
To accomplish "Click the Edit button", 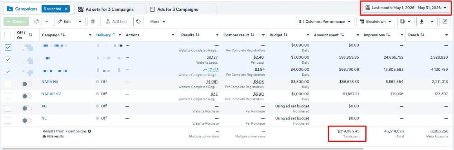I will [65, 21].
